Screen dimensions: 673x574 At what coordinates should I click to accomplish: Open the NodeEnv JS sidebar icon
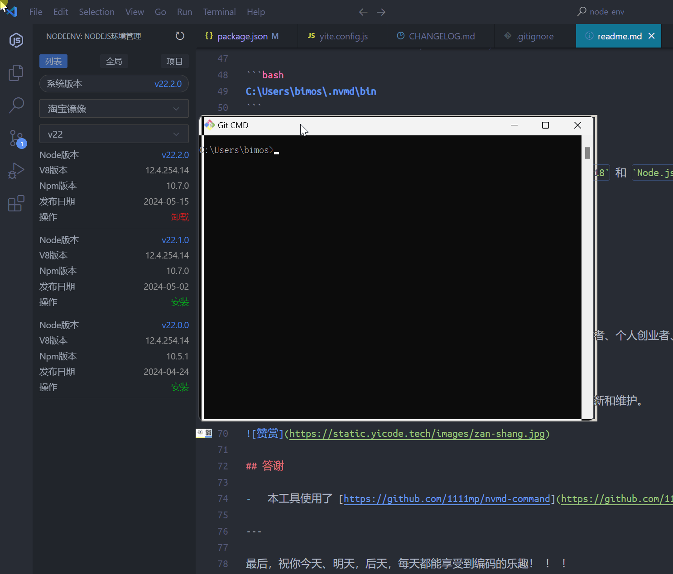pyautogui.click(x=16, y=40)
